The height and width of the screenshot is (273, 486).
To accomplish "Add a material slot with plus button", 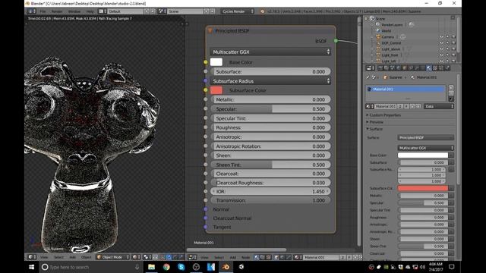I will (x=451, y=88).
